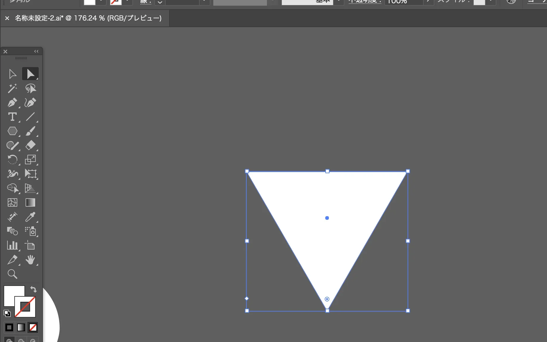
Task: Swap fill and stroke colors arrow
Action: tap(33, 289)
